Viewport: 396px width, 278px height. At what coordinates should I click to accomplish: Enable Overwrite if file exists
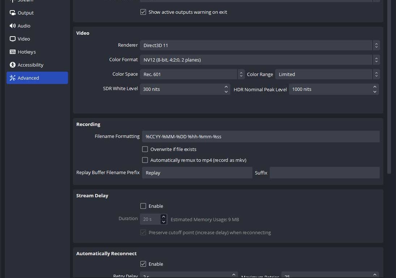pyautogui.click(x=145, y=149)
